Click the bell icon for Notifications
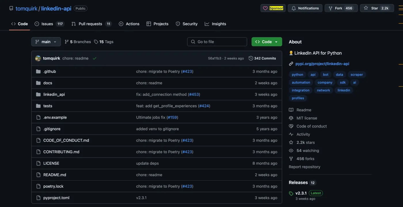The width and height of the screenshot is (403, 207). pyautogui.click(x=294, y=8)
